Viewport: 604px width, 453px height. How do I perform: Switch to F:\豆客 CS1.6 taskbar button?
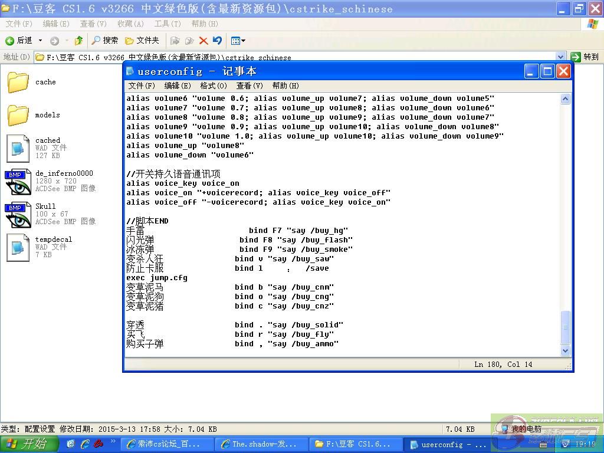tap(355, 444)
